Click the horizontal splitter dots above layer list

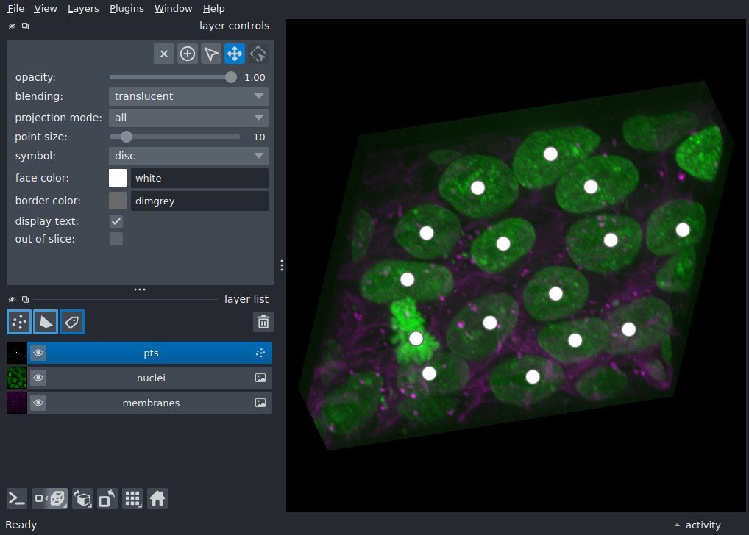140,290
